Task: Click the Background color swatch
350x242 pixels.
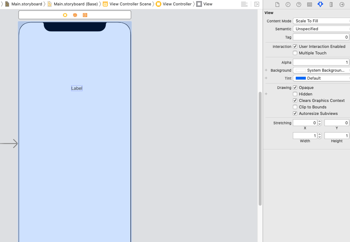Action: coord(300,70)
